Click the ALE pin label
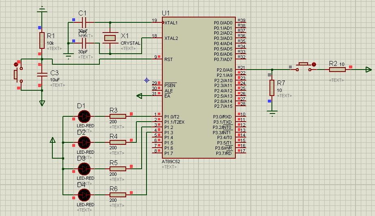 click(x=168, y=91)
